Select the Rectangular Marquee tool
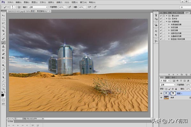Screen dimensions: 191x127 [4, 19]
